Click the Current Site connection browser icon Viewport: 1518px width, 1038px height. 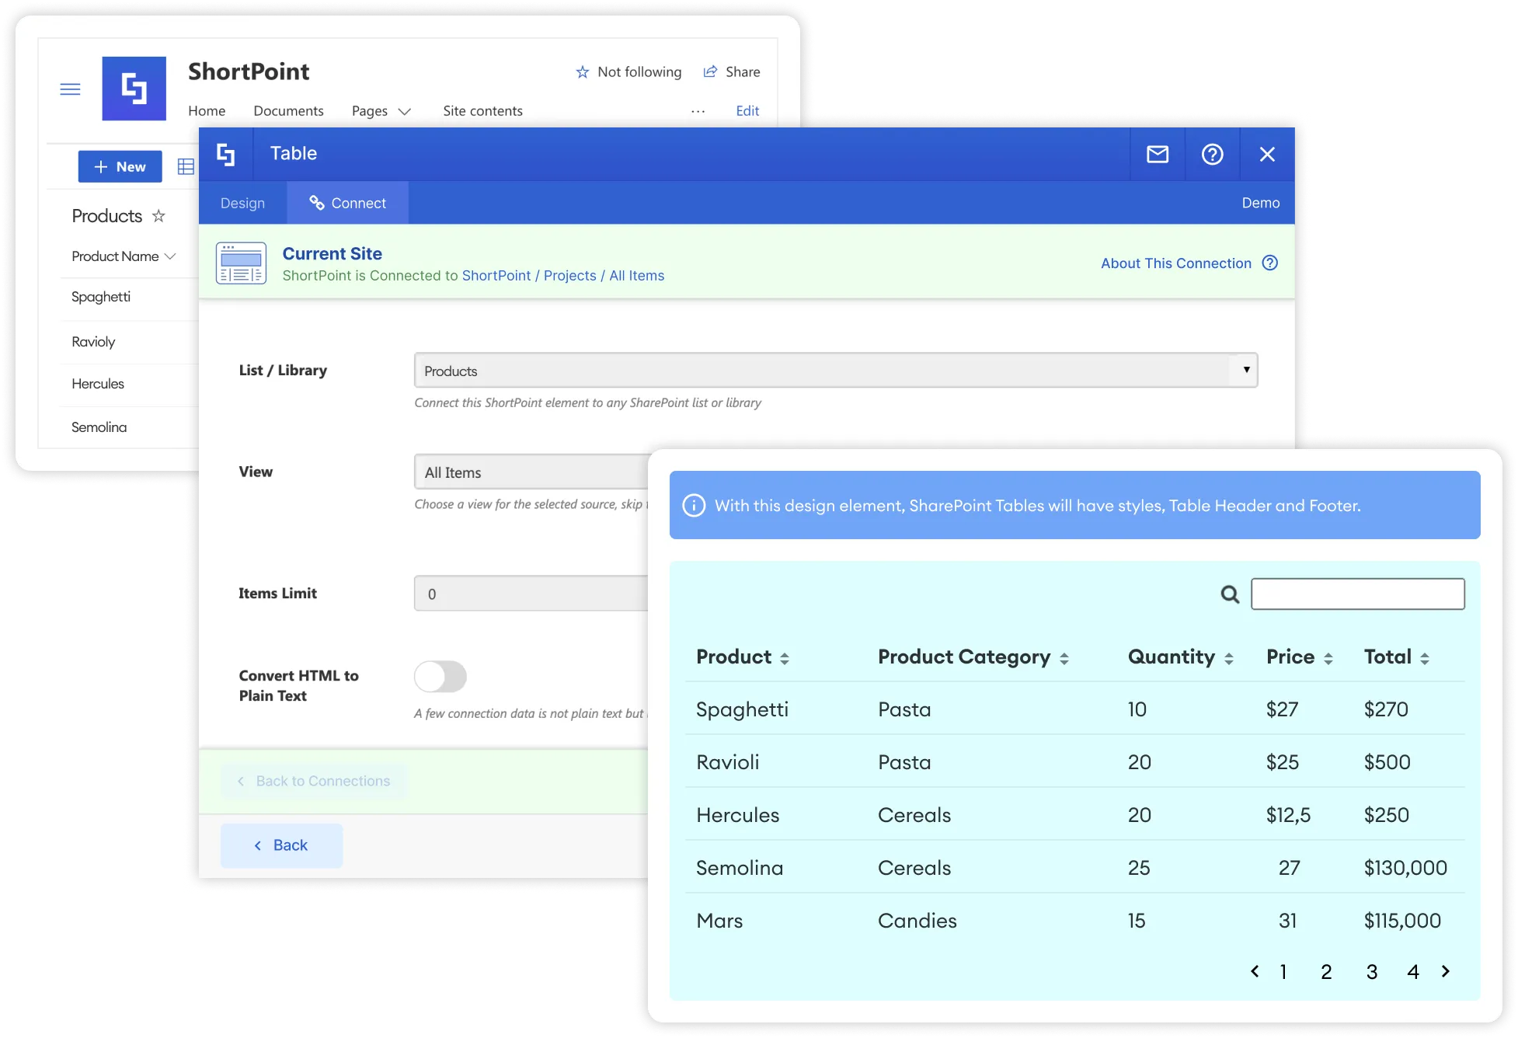(x=241, y=263)
